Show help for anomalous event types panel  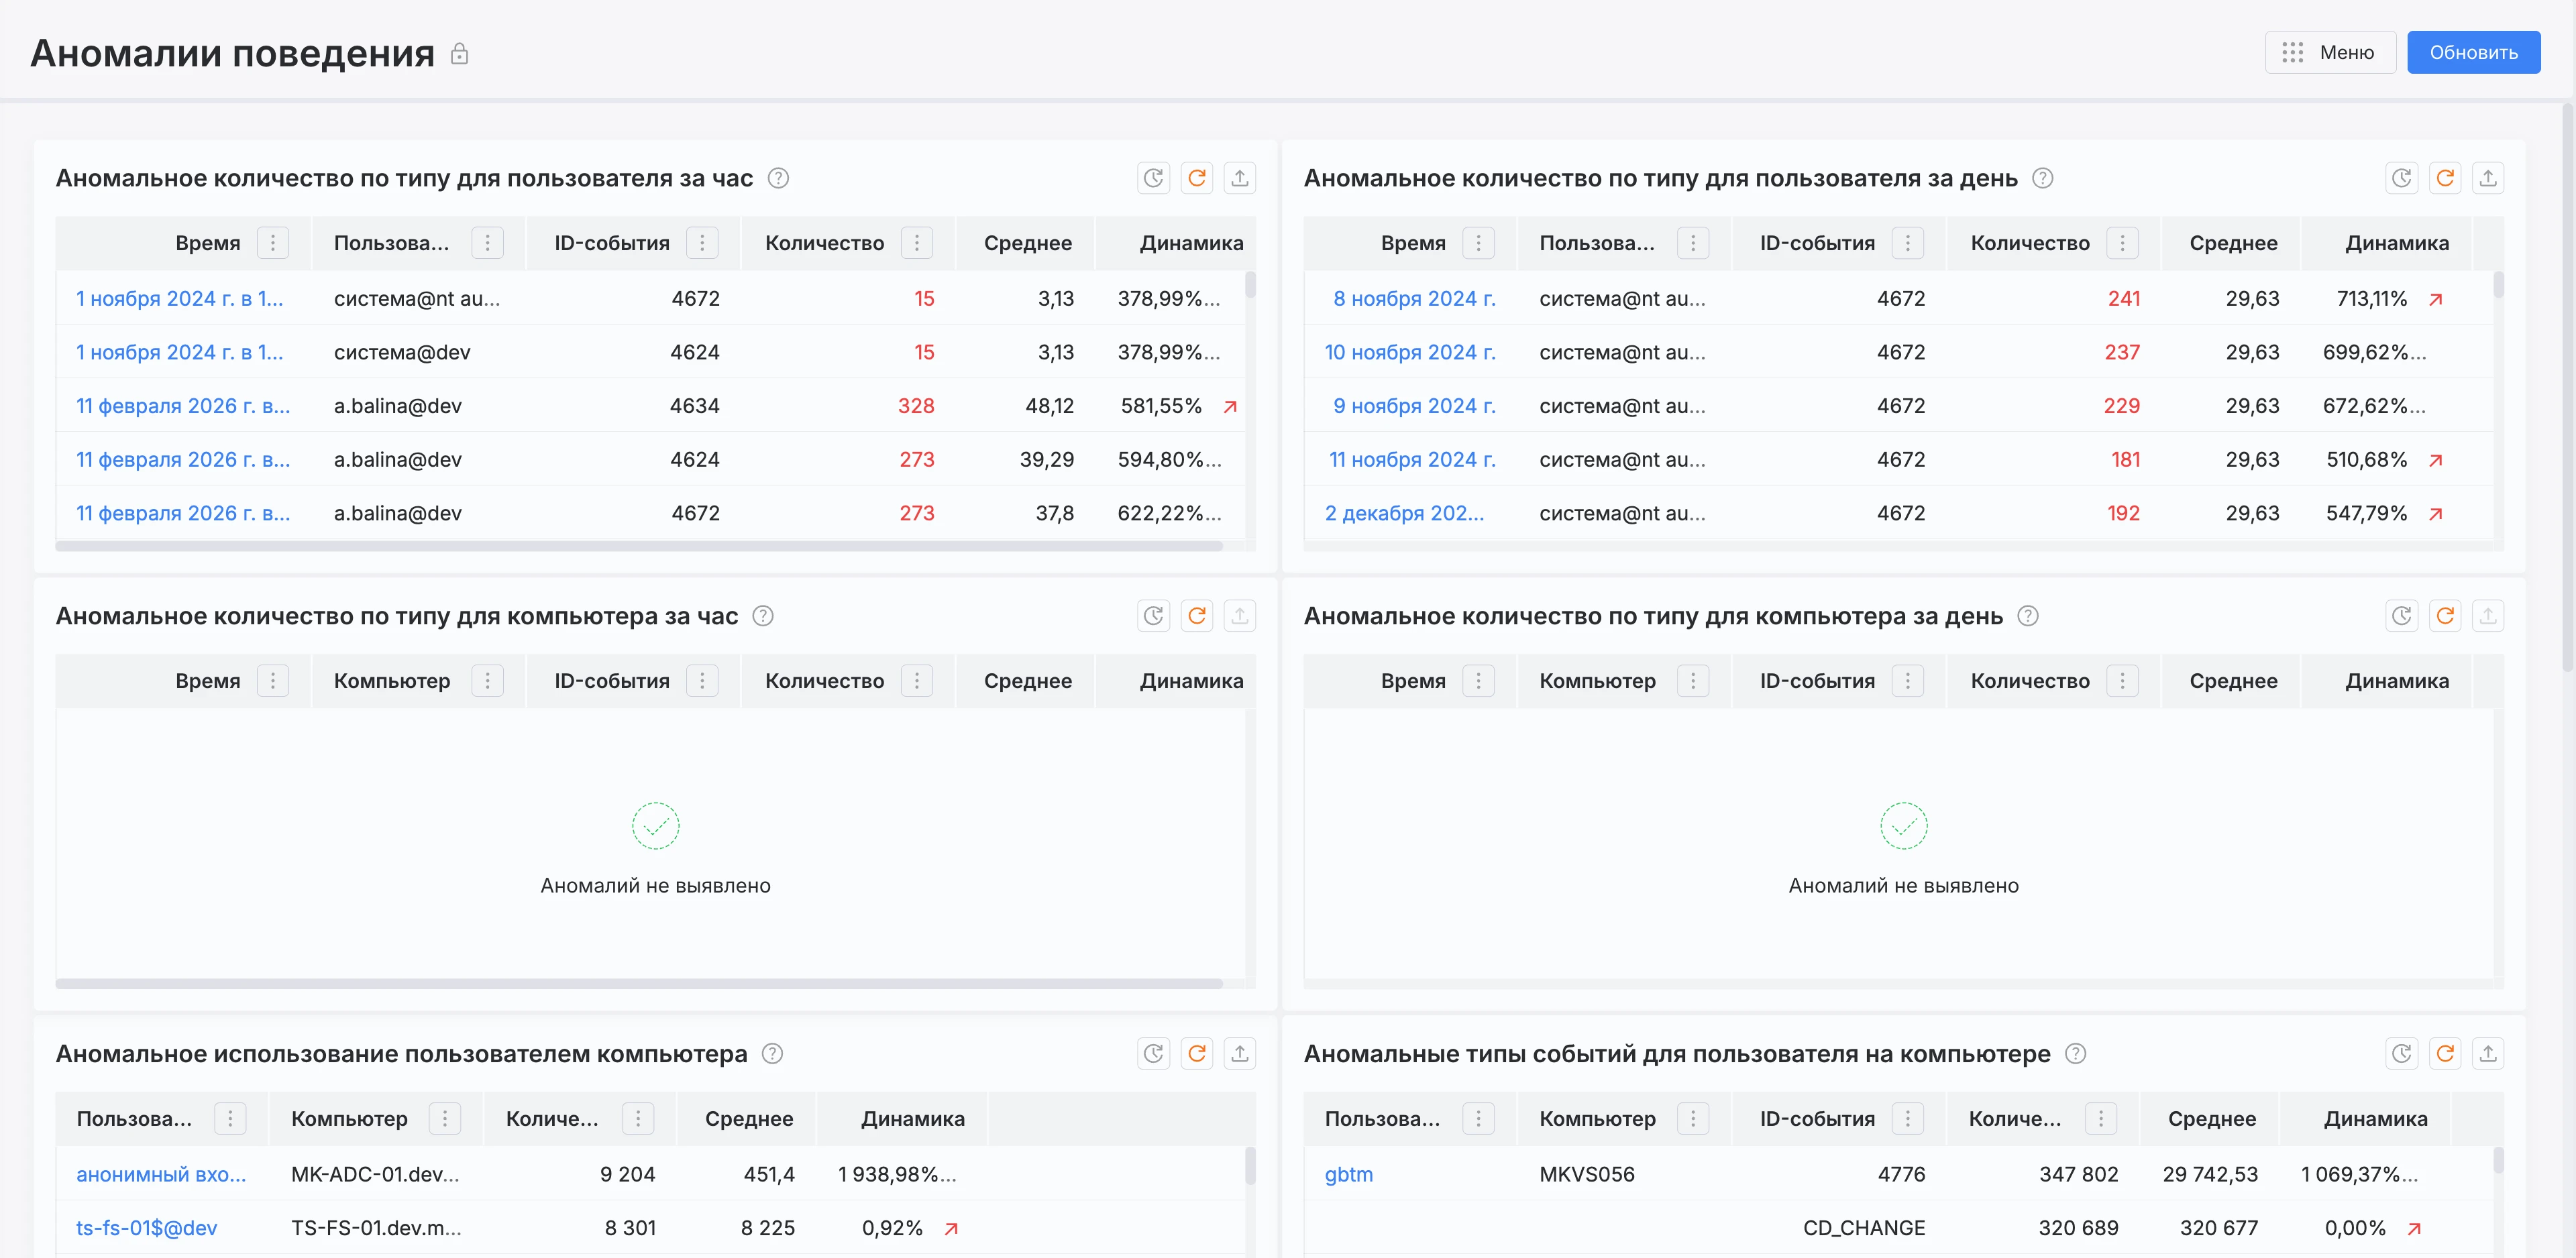(x=2076, y=1054)
